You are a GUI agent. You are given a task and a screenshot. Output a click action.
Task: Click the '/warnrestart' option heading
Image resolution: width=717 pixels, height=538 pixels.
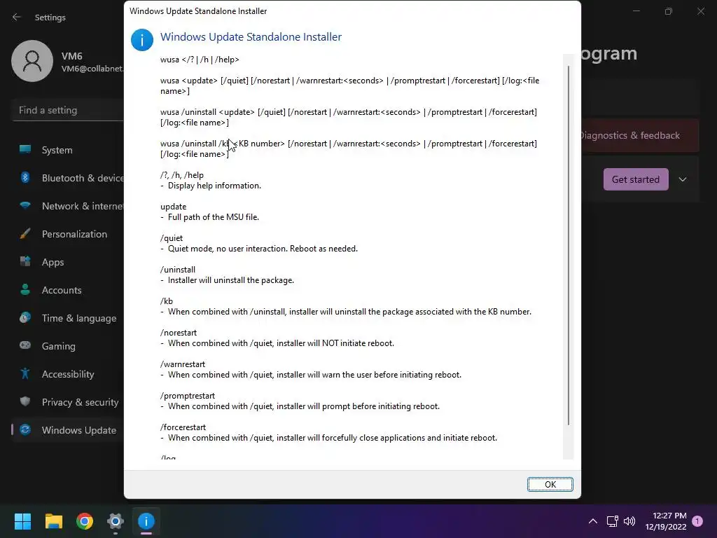(x=183, y=364)
